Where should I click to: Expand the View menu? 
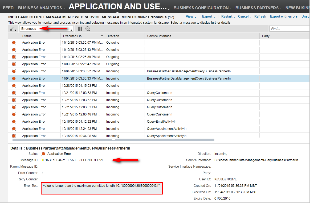[x=190, y=16]
